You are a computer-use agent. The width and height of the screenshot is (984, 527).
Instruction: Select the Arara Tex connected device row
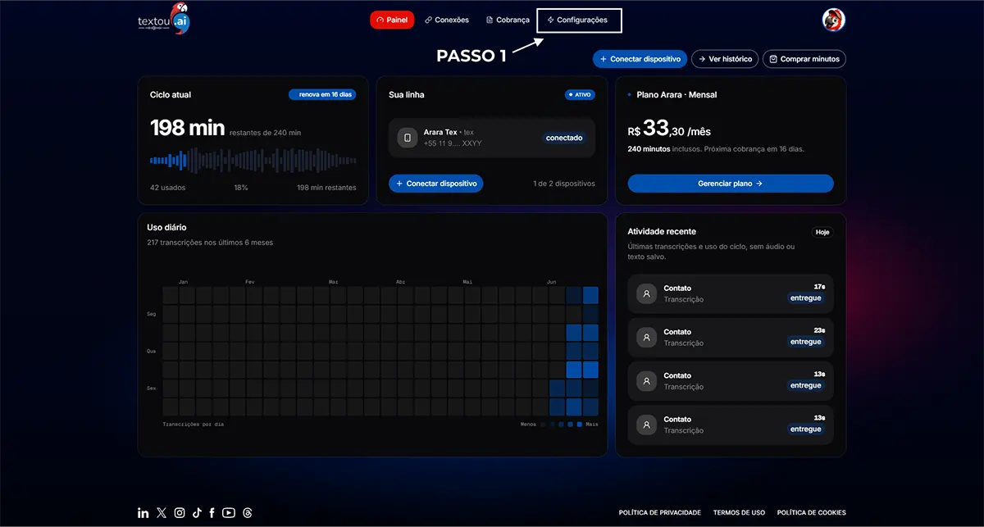tap(492, 138)
